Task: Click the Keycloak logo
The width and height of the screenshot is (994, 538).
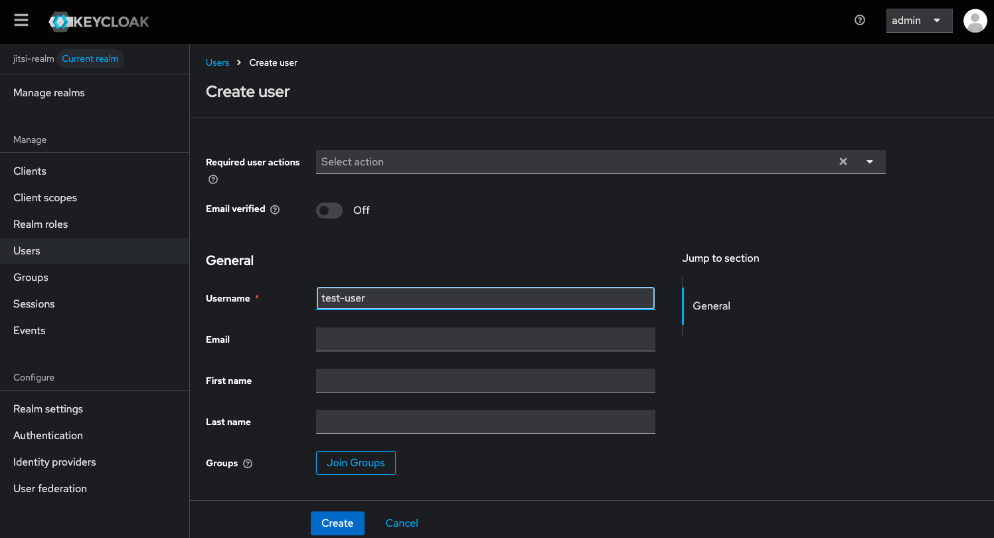Action: tap(98, 21)
